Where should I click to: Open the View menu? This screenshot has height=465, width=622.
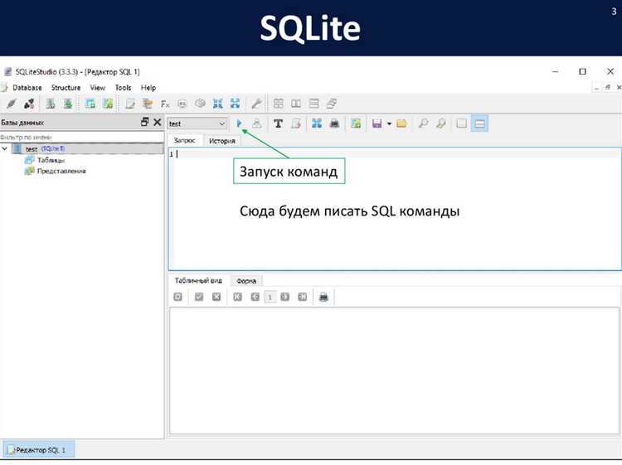[x=98, y=88]
